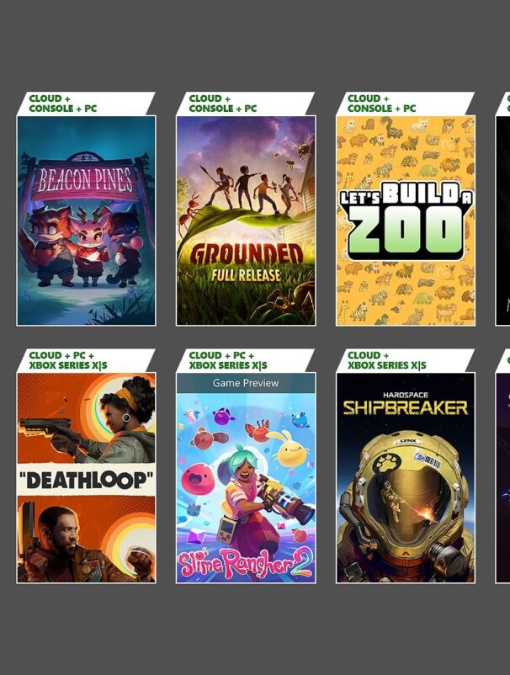Select the Hardspace Shipbreaker cover
Viewport: 510px width, 675px height.
click(x=406, y=478)
